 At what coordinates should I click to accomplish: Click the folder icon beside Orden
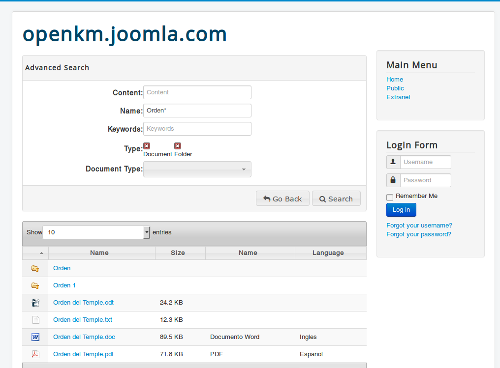35,268
